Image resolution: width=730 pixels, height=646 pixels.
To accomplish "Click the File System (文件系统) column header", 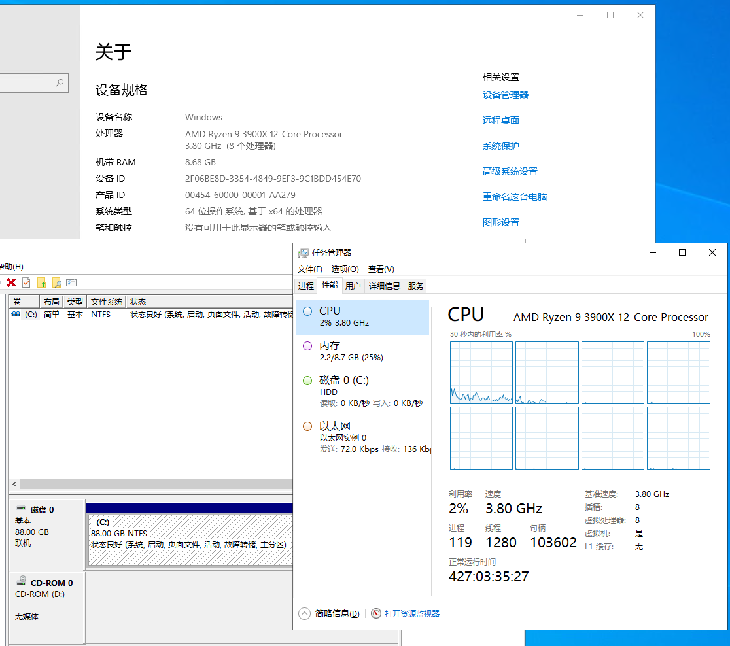I will pyautogui.click(x=106, y=301).
